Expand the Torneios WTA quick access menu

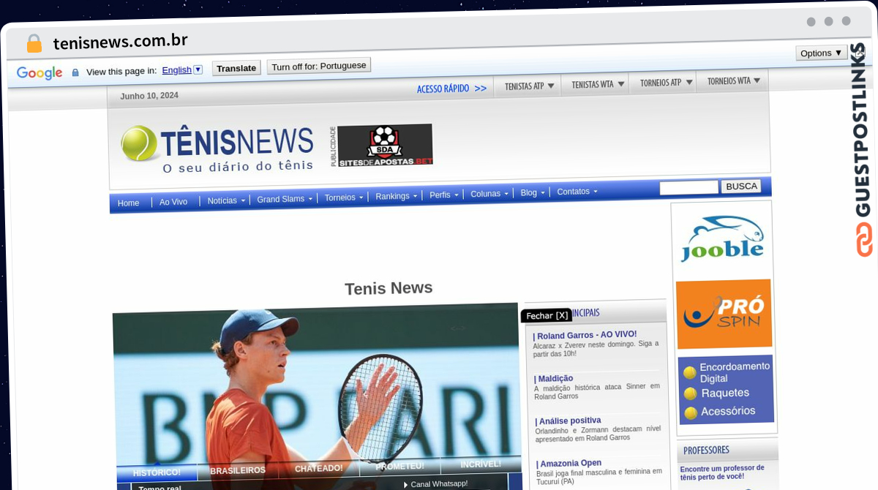point(733,81)
